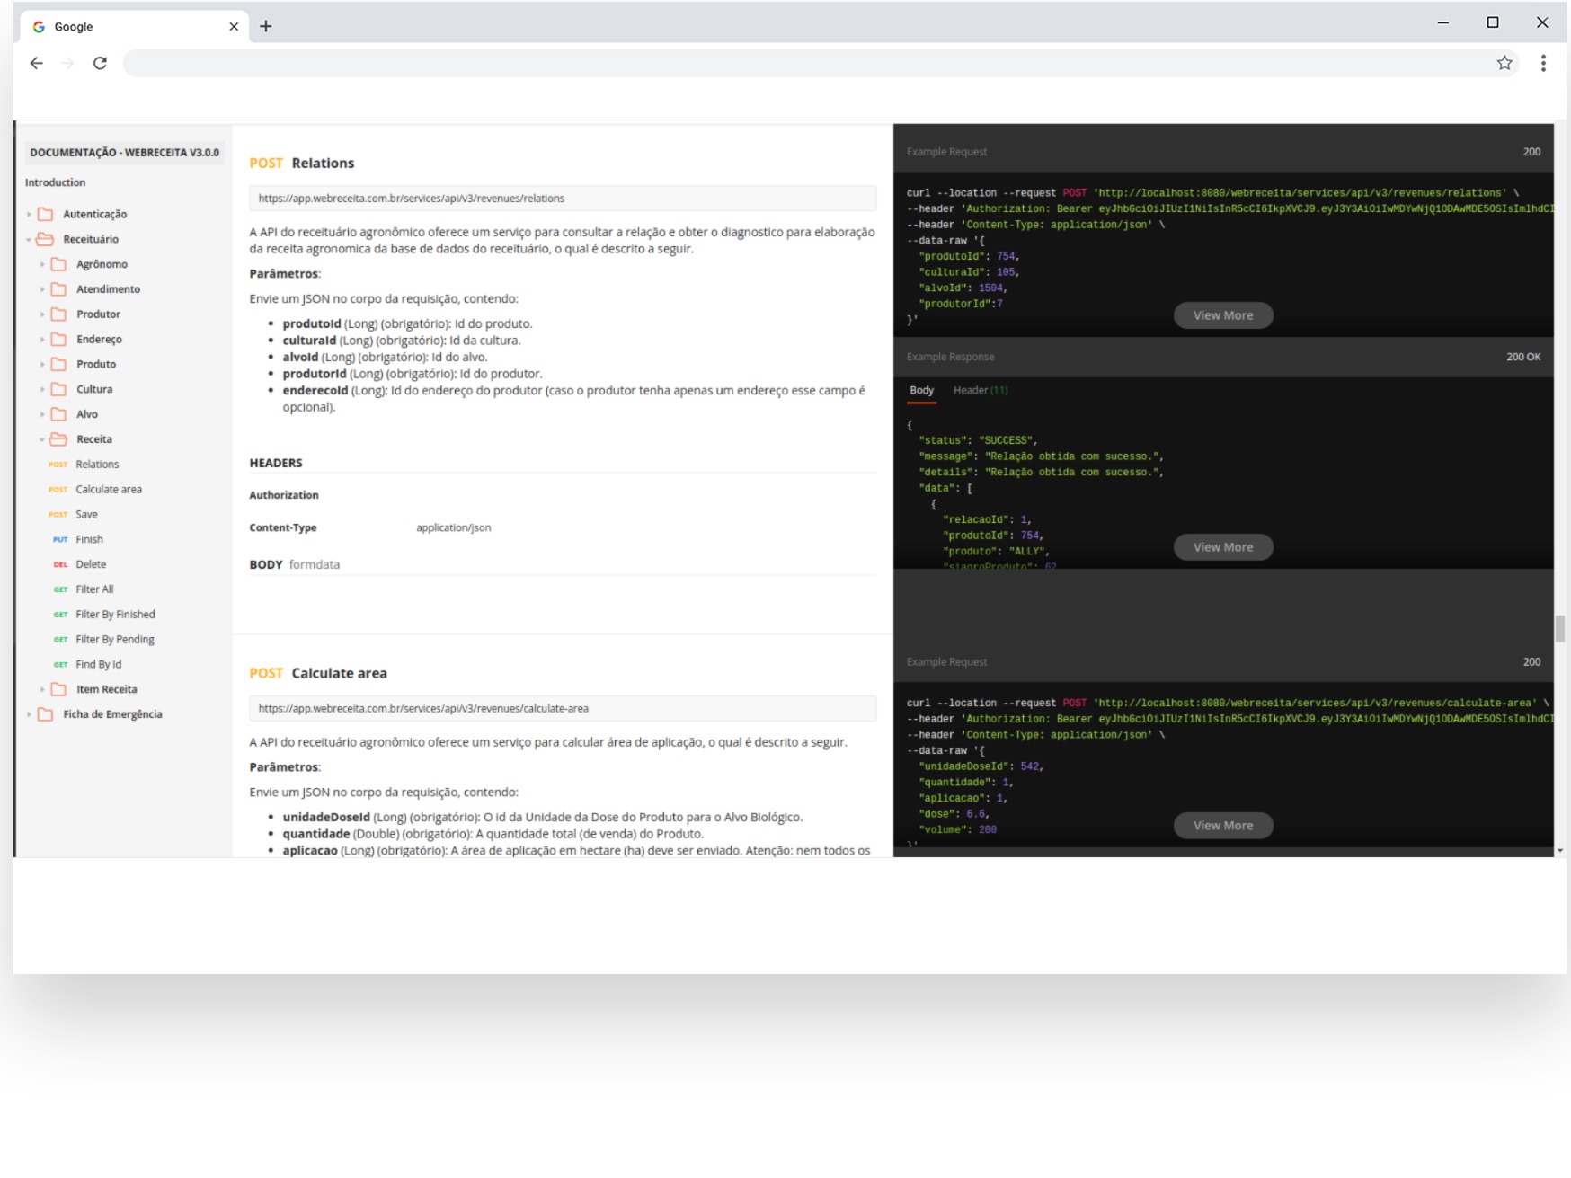The height and width of the screenshot is (1178, 1571).
Task: Click View More on Calculate area request
Action: tap(1222, 826)
